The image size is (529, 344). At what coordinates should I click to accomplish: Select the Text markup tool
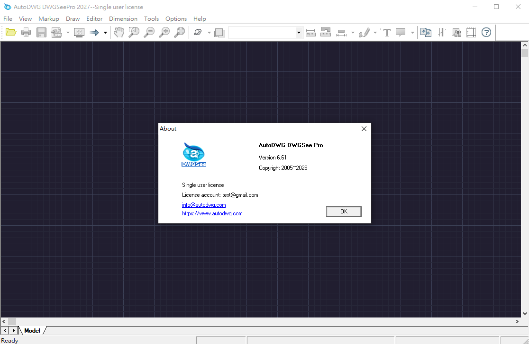[x=387, y=33]
